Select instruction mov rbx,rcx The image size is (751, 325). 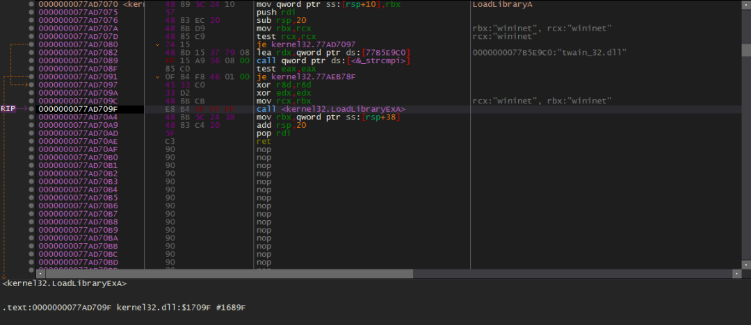pos(284,28)
